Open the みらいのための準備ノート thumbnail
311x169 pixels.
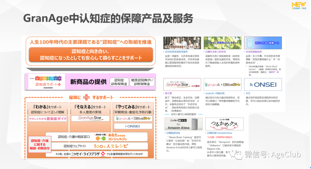click(x=263, y=43)
